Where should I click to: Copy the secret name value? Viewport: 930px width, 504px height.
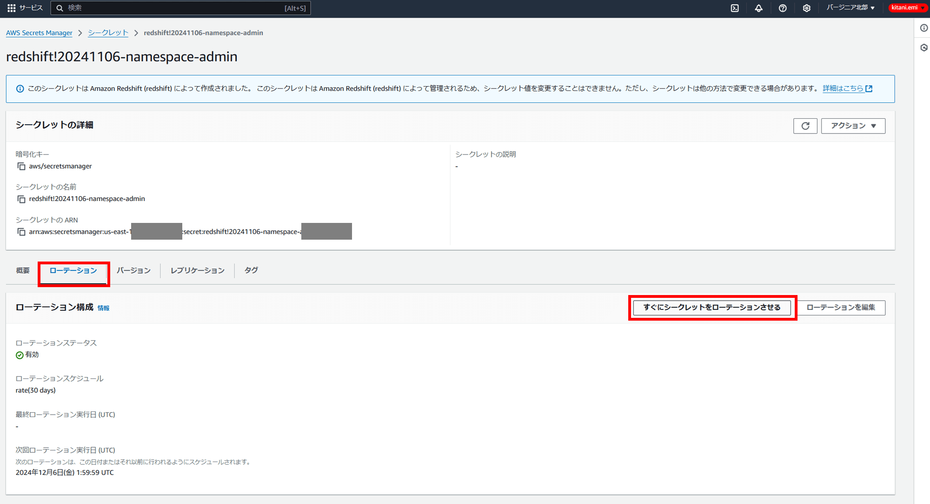pyautogui.click(x=21, y=199)
